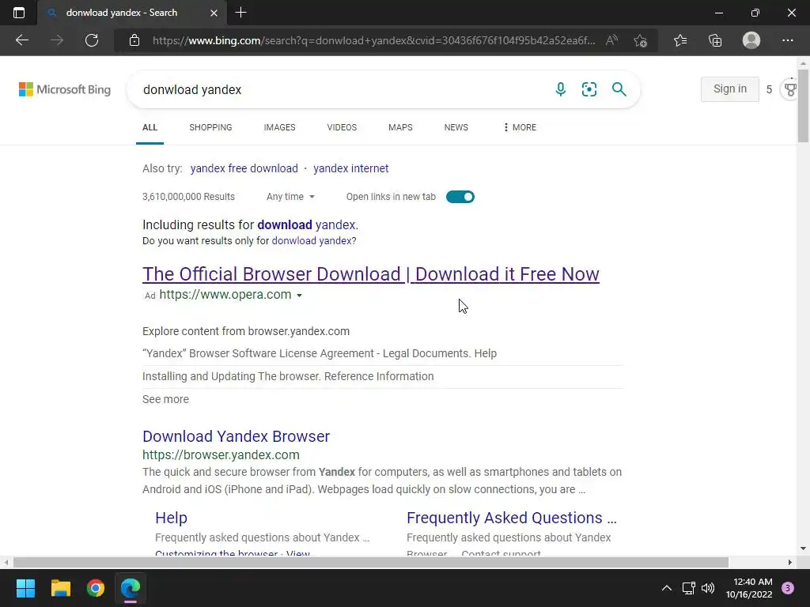Click the scroll-right arrow on horizontal scrollbar
Viewport: 810px width, 607px height.
click(x=790, y=562)
